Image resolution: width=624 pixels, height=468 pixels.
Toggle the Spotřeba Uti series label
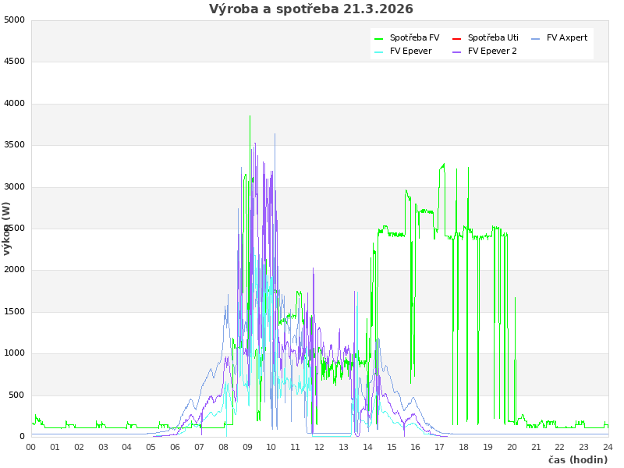[493, 38]
